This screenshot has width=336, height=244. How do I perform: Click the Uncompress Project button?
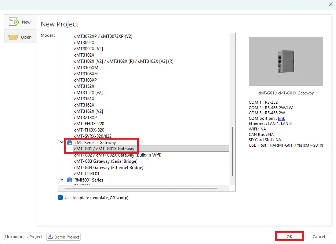tap(24, 237)
